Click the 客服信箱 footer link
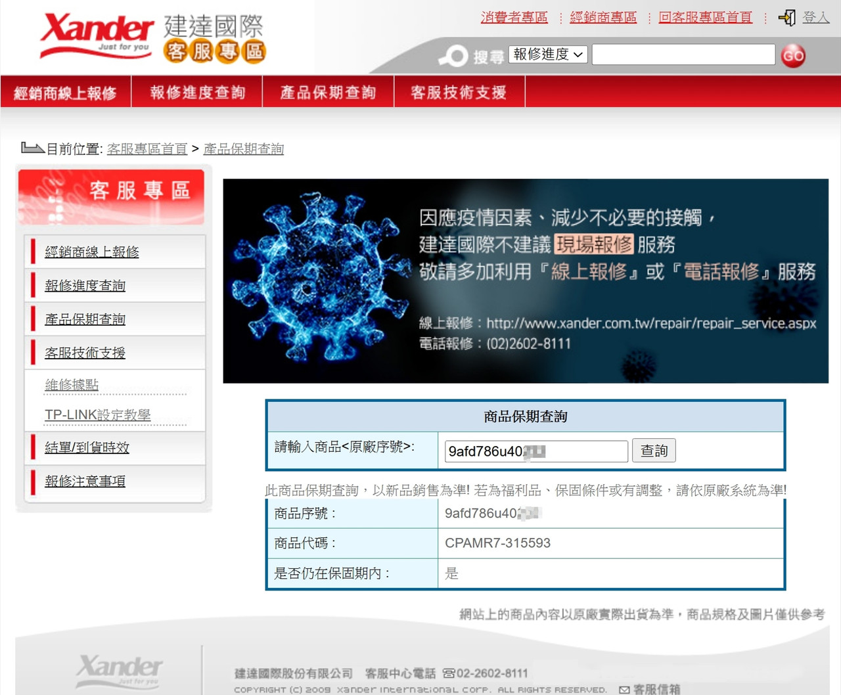 point(656,689)
